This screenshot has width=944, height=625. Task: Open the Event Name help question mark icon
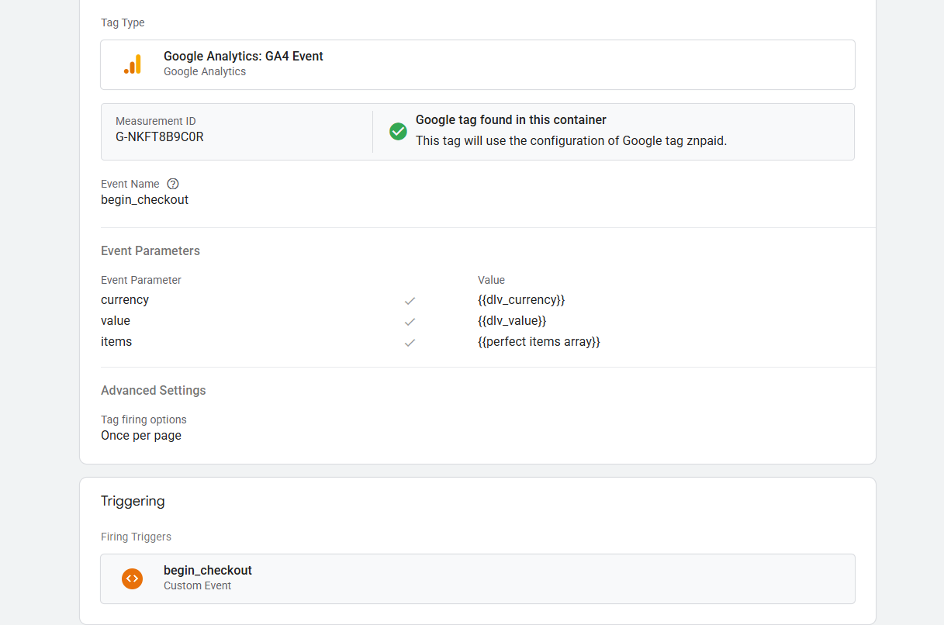(x=173, y=184)
